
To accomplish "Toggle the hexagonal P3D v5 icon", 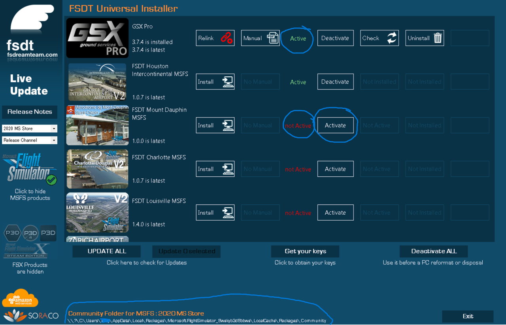I will (12, 233).
